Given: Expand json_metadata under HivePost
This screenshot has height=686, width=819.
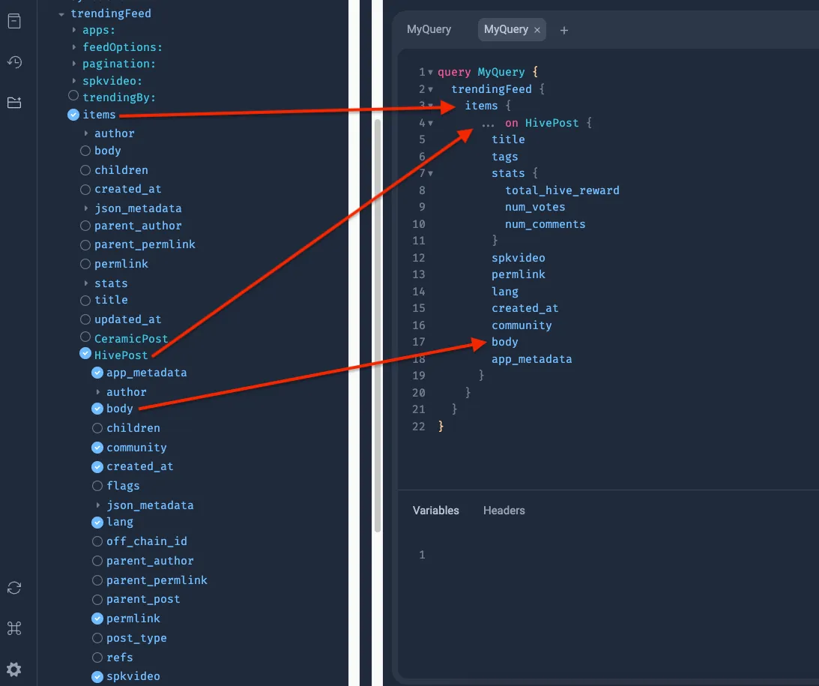Looking at the screenshot, I should 98,505.
